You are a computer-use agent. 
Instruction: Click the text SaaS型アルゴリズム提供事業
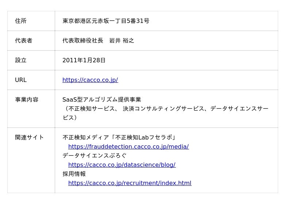102,100
